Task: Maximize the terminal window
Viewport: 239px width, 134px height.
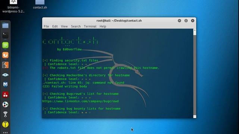Action: [186, 20]
